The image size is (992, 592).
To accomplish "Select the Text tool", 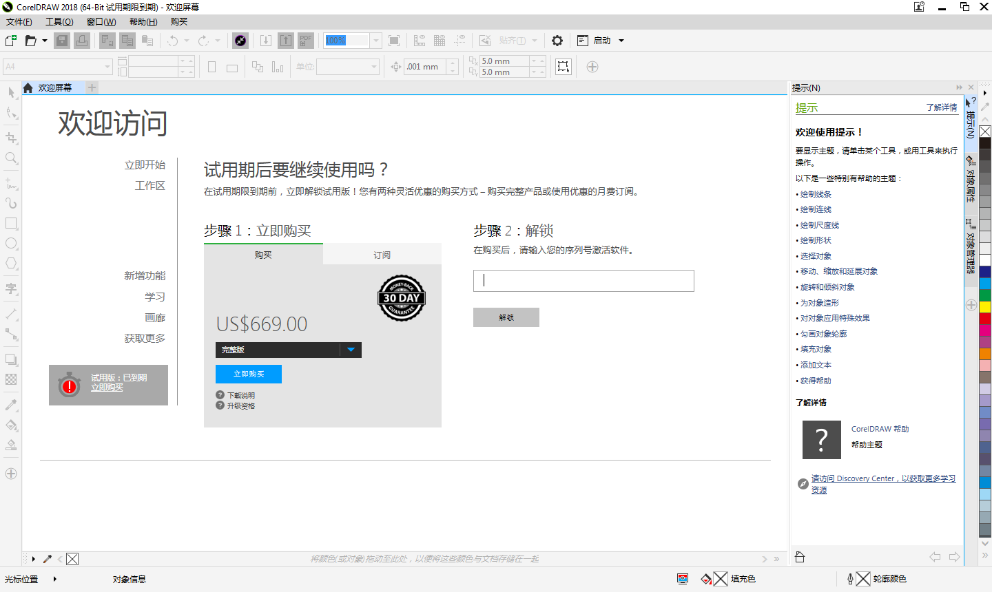I will coord(11,288).
